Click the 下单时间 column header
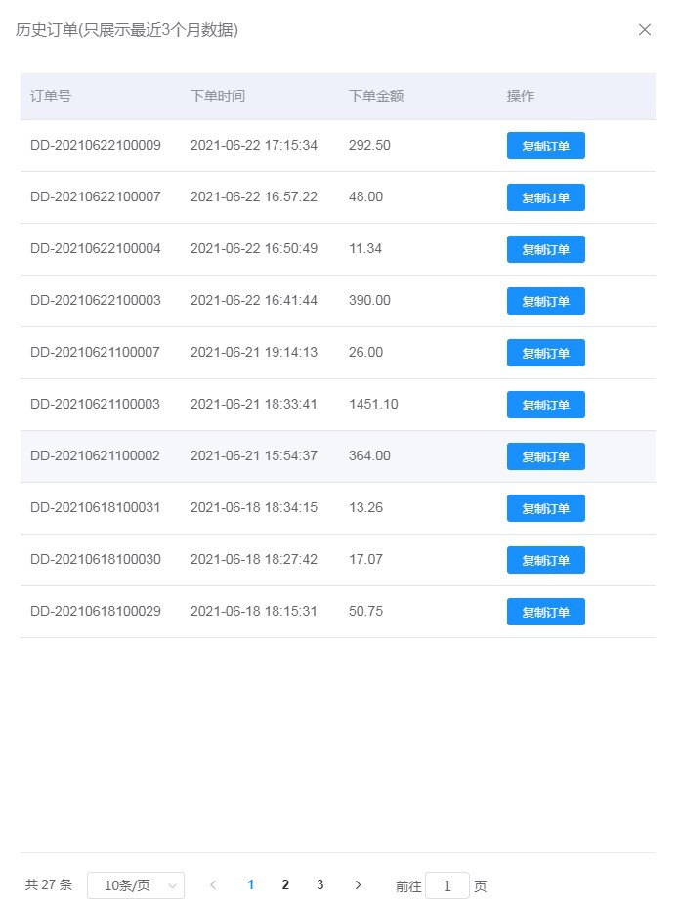 pos(218,97)
